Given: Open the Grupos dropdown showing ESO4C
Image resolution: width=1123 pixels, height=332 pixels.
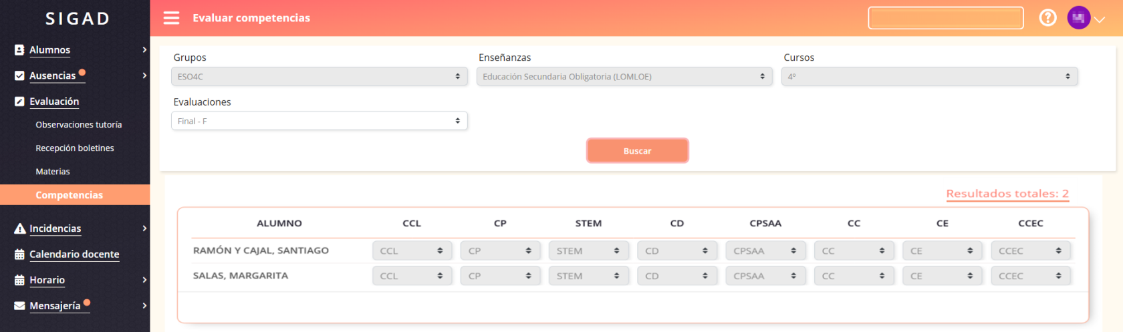Looking at the screenshot, I should click(x=319, y=77).
